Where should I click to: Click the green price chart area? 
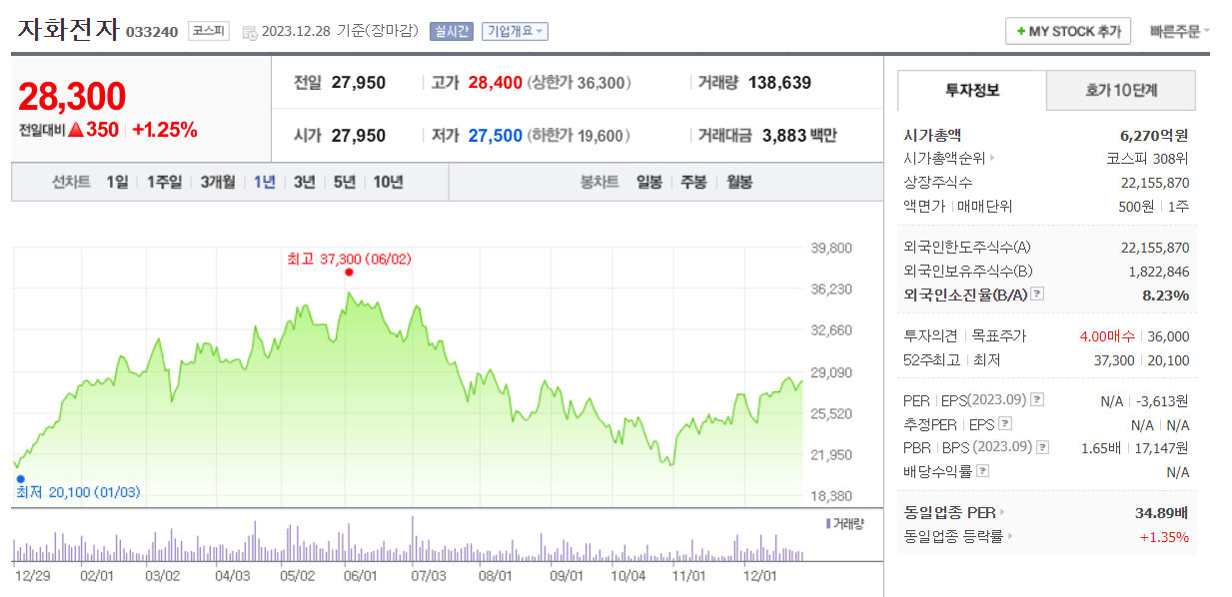click(x=408, y=399)
